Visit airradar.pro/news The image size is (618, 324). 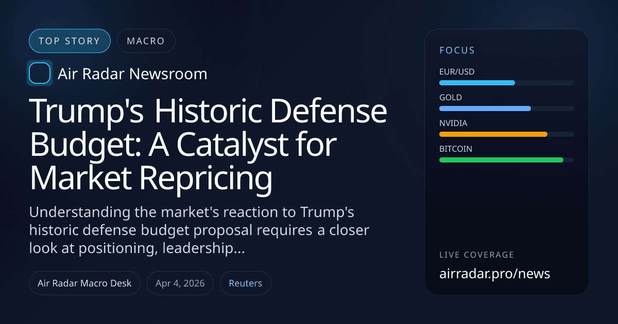pos(495,274)
